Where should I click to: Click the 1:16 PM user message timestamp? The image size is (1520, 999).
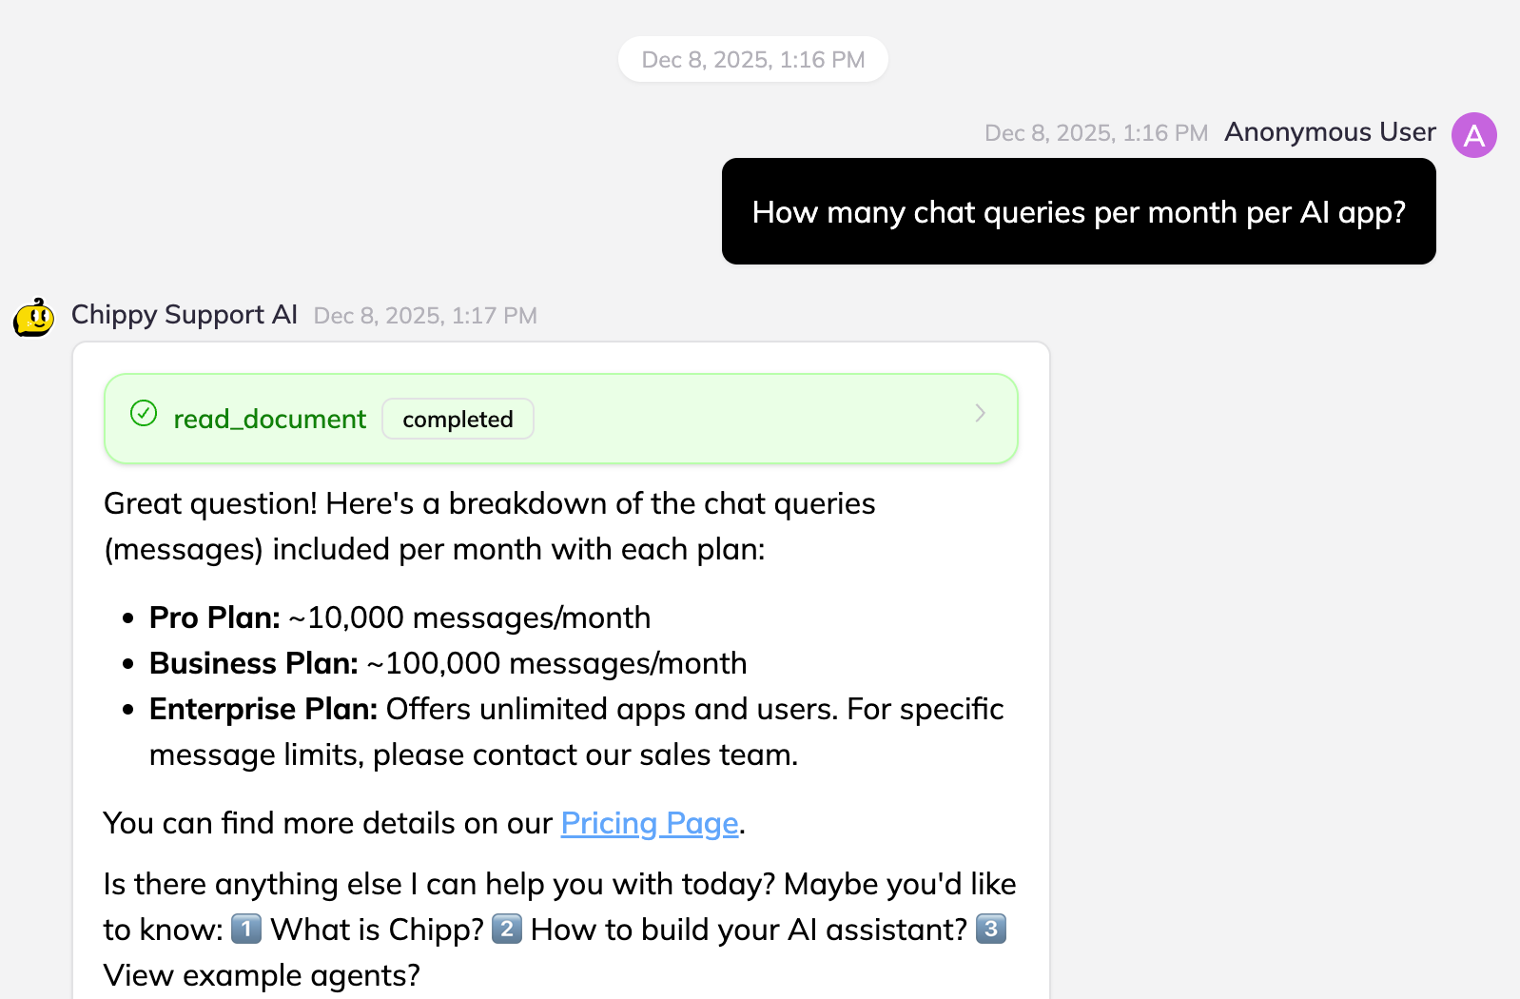click(x=1096, y=133)
